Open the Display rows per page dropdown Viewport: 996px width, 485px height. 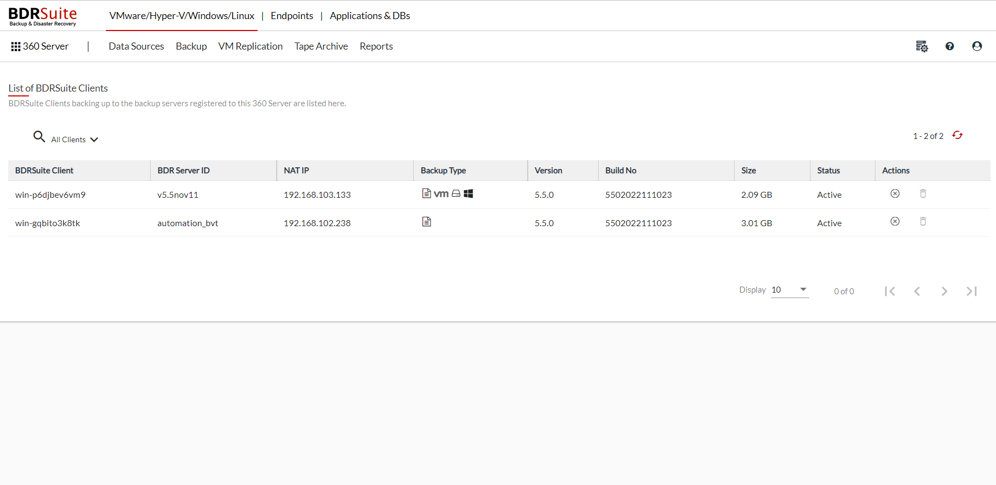(790, 290)
